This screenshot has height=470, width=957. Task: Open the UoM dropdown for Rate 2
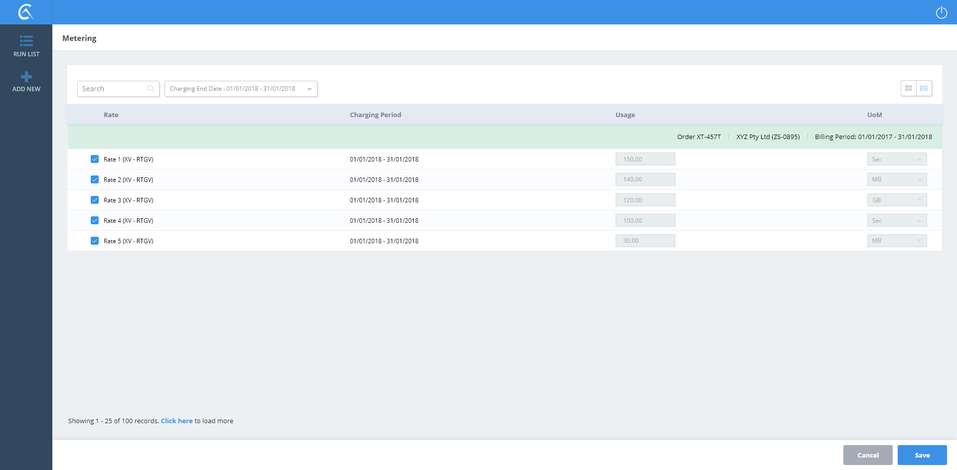[896, 179]
